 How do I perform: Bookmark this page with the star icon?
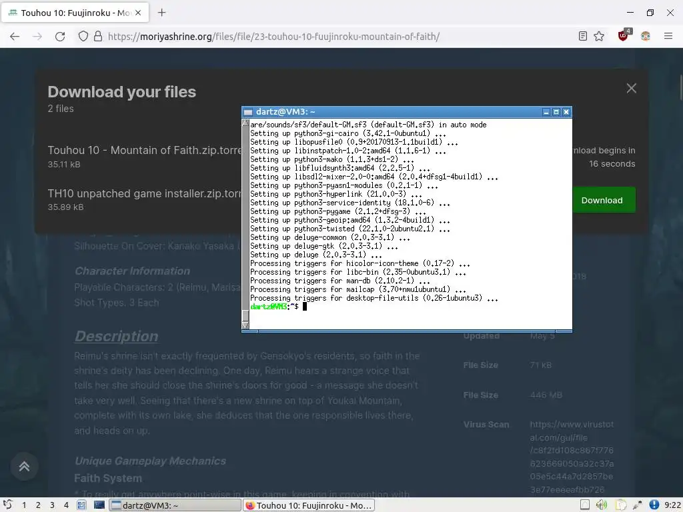599,36
